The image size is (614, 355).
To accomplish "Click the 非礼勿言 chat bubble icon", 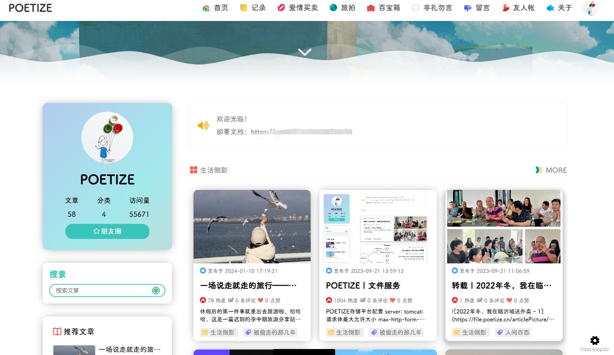I will (416, 7).
